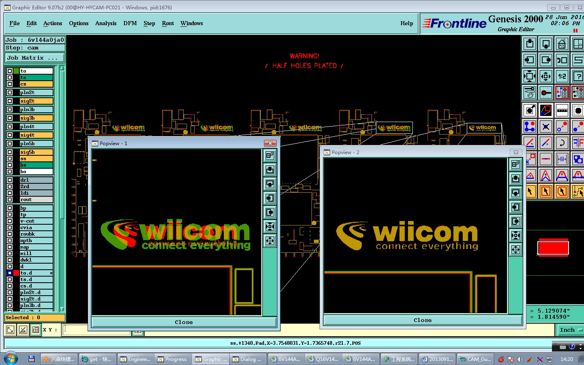Click the pan down arrow icon in main toolbar
584x365 pixels.
[546, 44]
